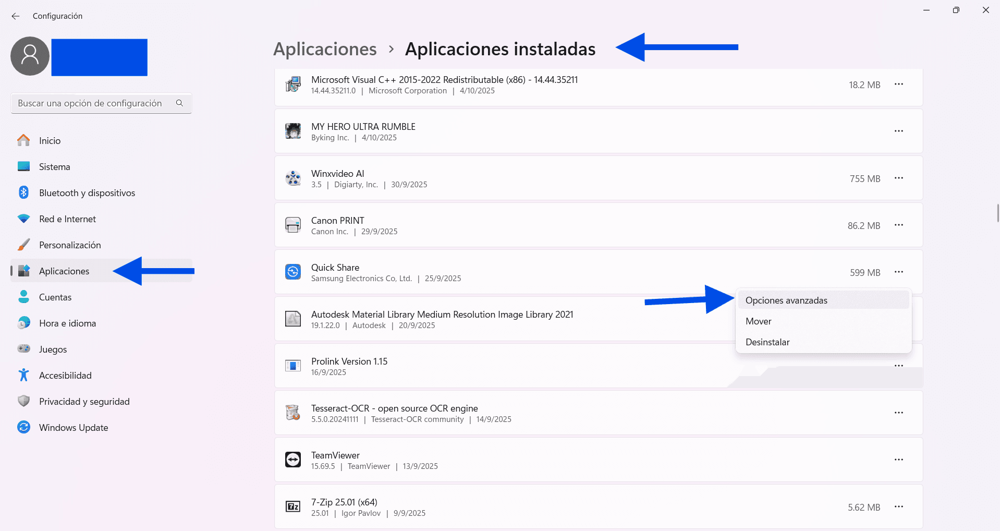Viewport: 1000px width, 531px height.
Task: Click the 599 MB size value
Action: [865, 273]
